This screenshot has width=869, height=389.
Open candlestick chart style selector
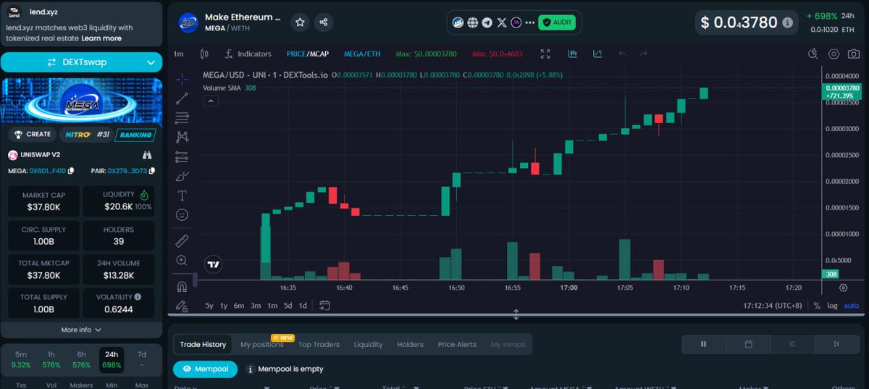point(204,54)
